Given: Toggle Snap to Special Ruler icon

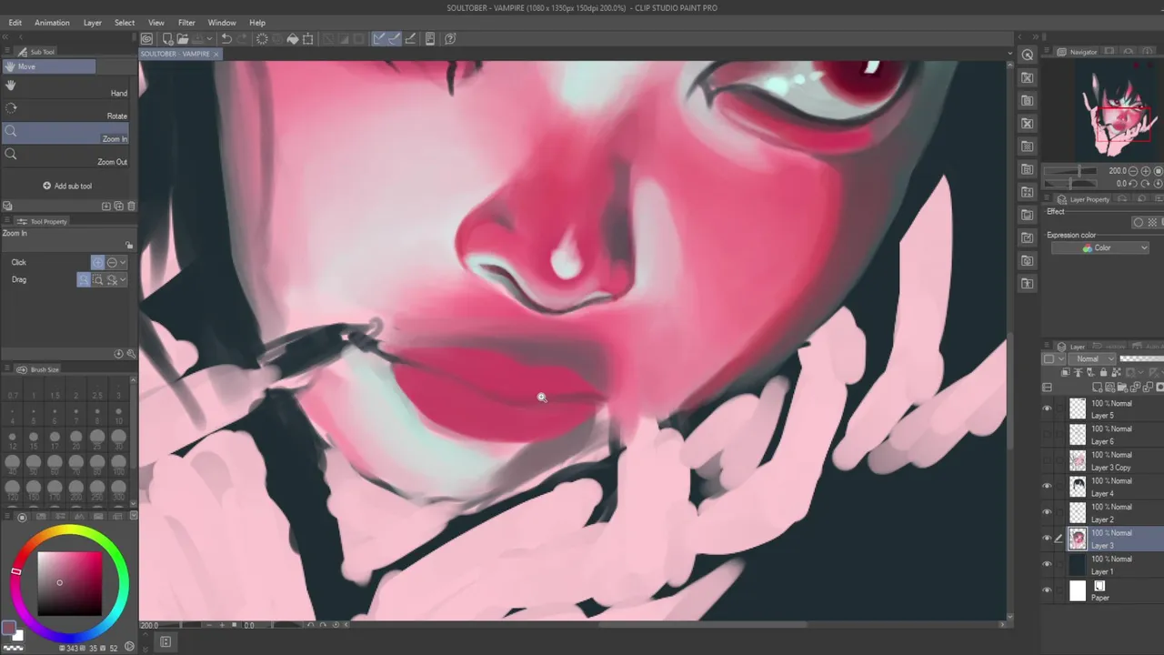Looking at the screenshot, I should pos(394,38).
